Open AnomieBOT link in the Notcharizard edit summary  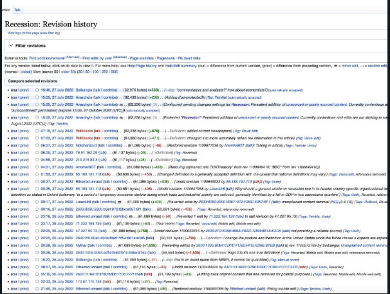[234, 145]
